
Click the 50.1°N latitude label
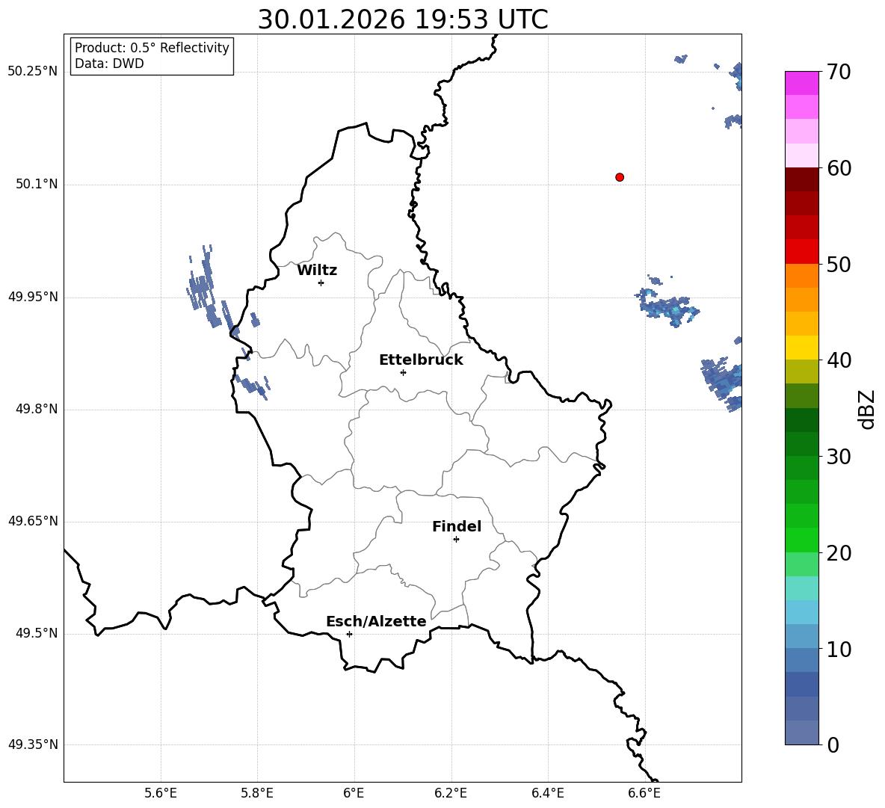(x=37, y=185)
